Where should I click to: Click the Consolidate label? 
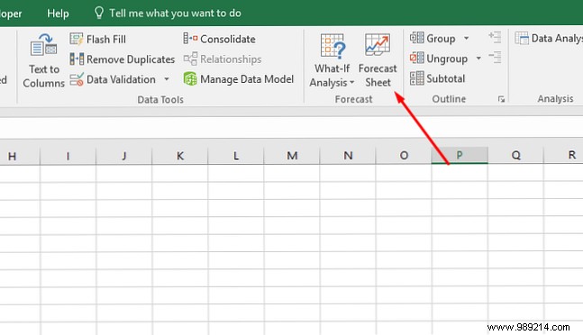[228, 39]
